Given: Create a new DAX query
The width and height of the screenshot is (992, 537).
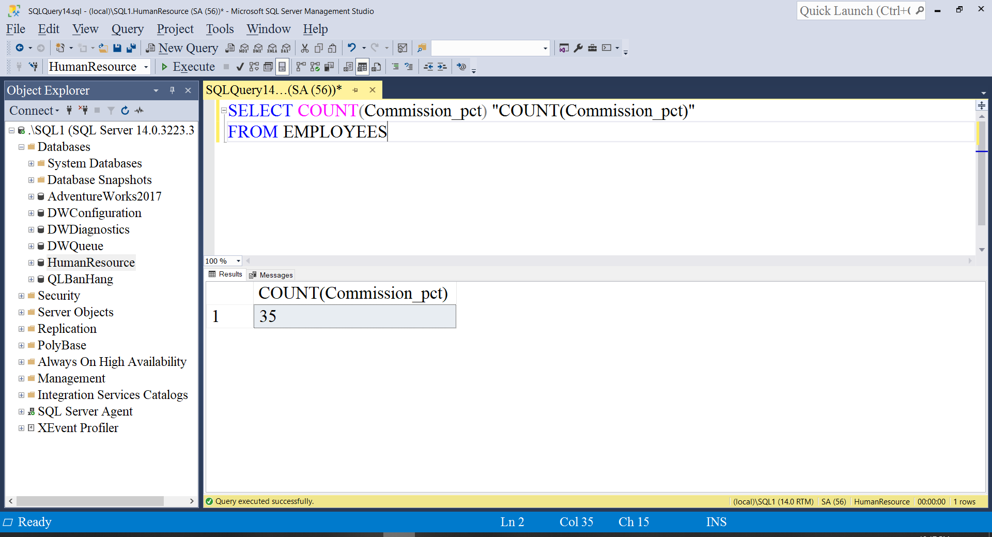Looking at the screenshot, I should point(286,48).
